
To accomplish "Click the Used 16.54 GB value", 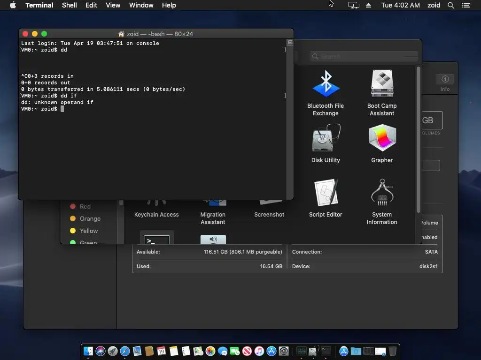I will [x=271, y=266].
